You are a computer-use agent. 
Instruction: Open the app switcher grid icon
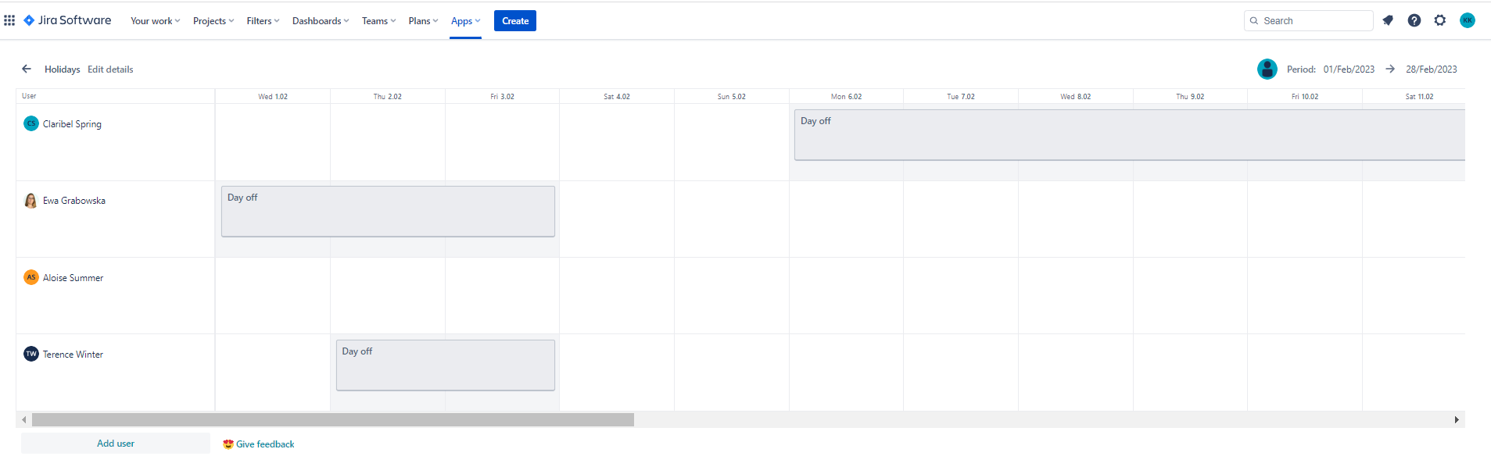9,20
